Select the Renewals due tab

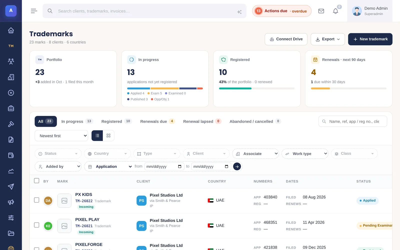click(157, 121)
